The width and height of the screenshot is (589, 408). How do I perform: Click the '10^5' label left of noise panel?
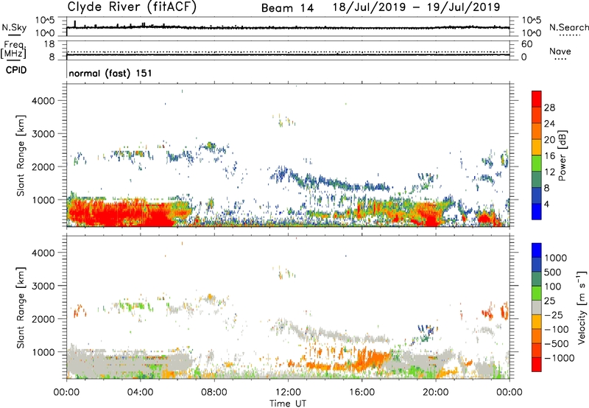pos(45,20)
